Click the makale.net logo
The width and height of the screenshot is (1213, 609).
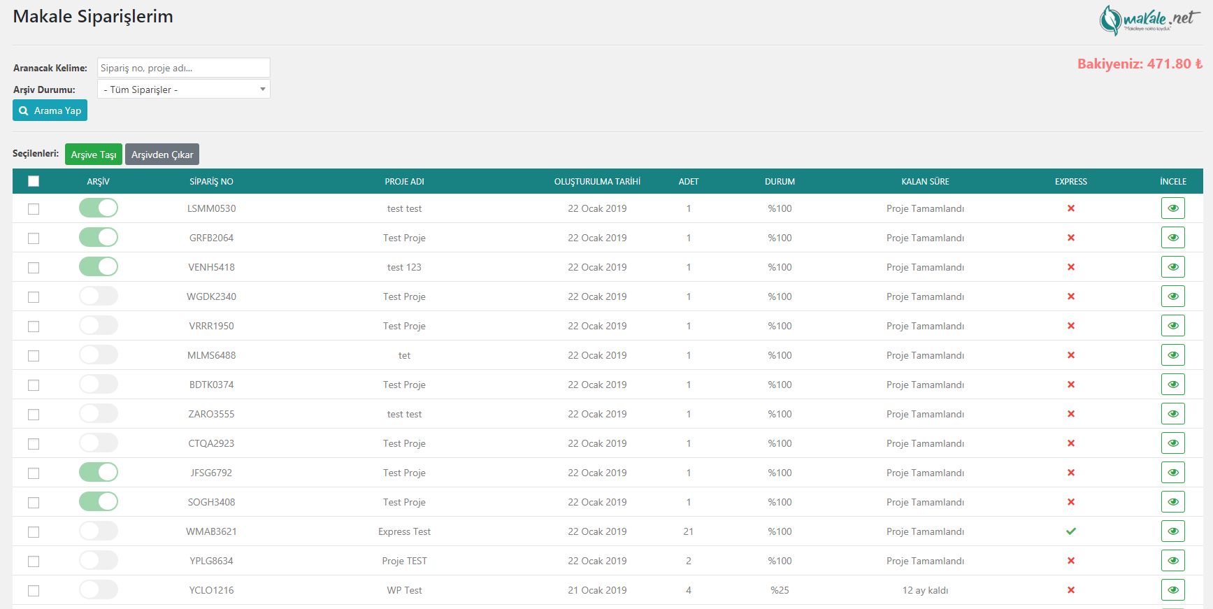1149,20
